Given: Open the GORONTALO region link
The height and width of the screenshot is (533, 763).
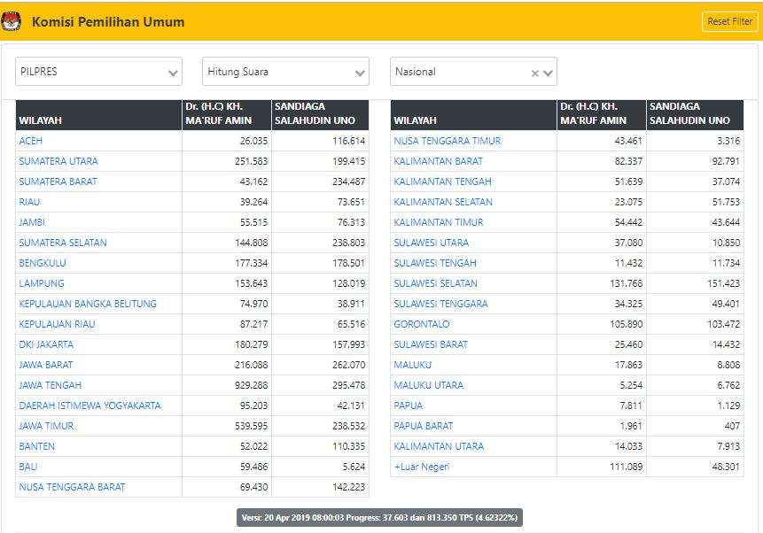Looking at the screenshot, I should [x=422, y=324].
